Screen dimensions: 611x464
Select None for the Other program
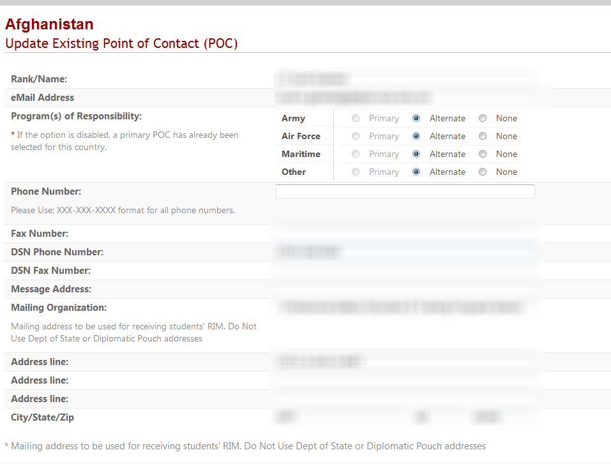point(483,172)
